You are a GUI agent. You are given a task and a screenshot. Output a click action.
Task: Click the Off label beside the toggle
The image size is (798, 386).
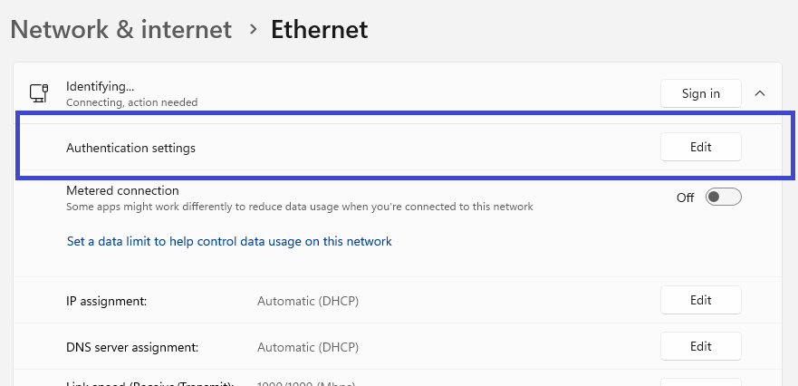tap(686, 198)
